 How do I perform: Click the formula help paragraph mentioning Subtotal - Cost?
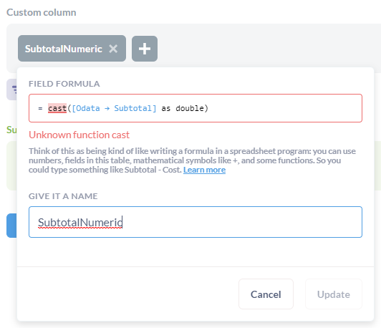(192, 160)
